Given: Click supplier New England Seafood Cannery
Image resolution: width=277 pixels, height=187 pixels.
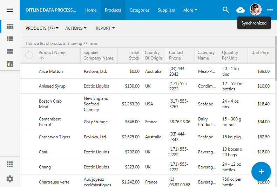Looking at the screenshot, I should coord(96,104).
